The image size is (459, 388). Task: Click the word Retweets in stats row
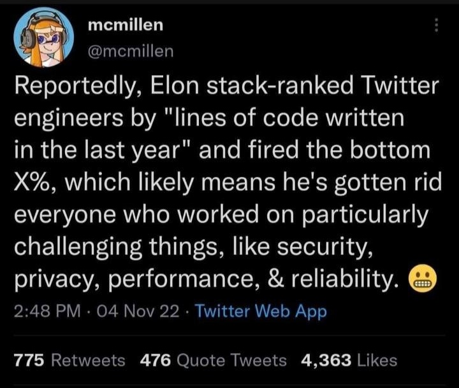(x=88, y=361)
